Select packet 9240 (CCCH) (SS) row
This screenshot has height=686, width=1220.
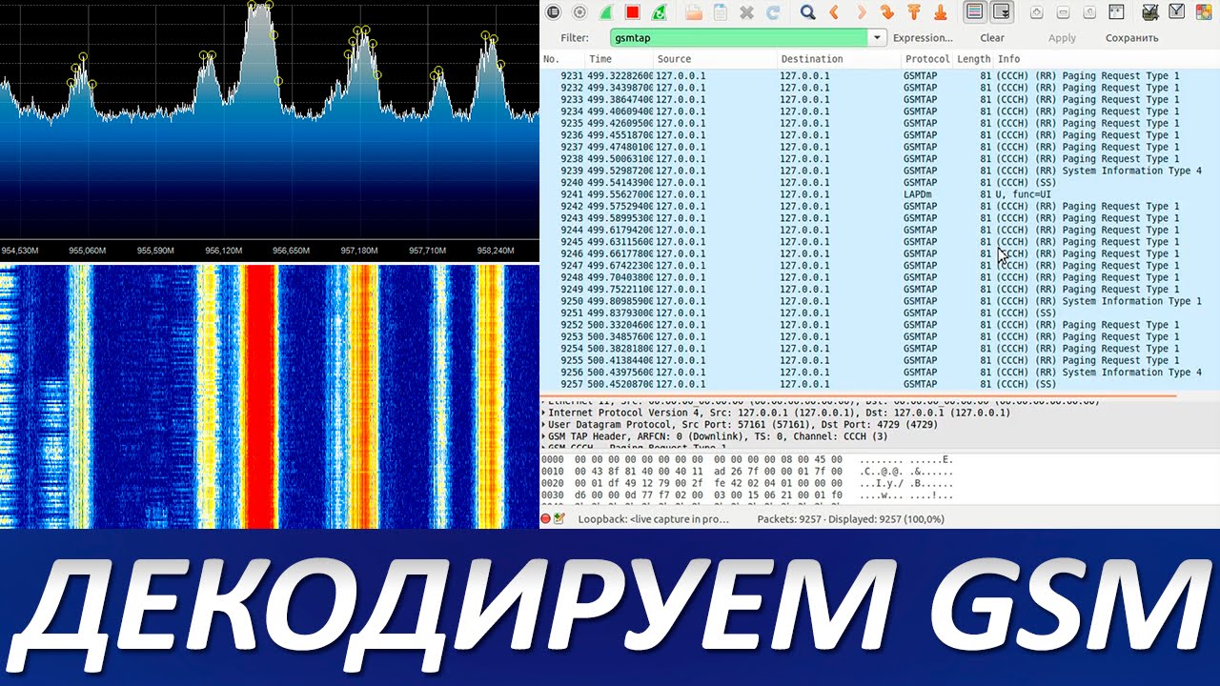click(x=880, y=182)
